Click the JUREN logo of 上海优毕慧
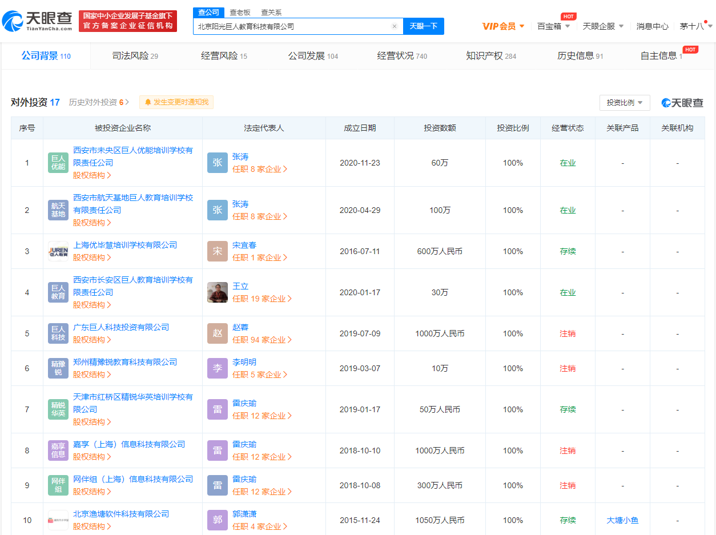This screenshot has height=535, width=716. click(x=58, y=251)
